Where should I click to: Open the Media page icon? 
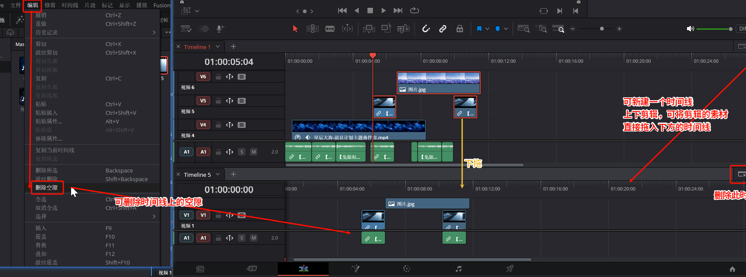click(200, 269)
